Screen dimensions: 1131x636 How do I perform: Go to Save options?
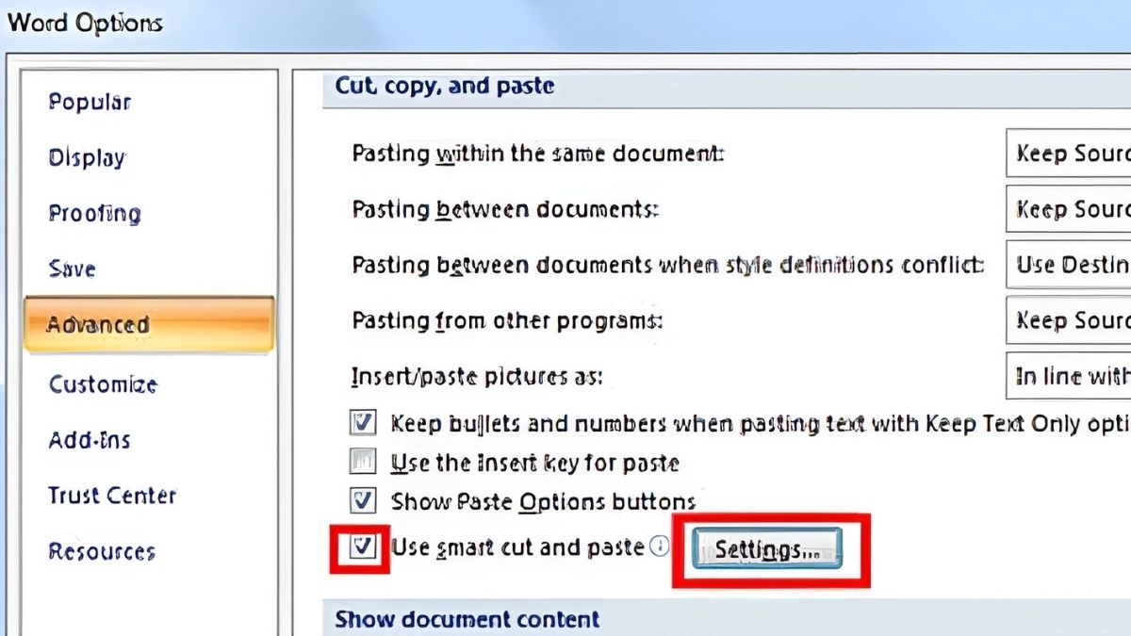click(72, 269)
